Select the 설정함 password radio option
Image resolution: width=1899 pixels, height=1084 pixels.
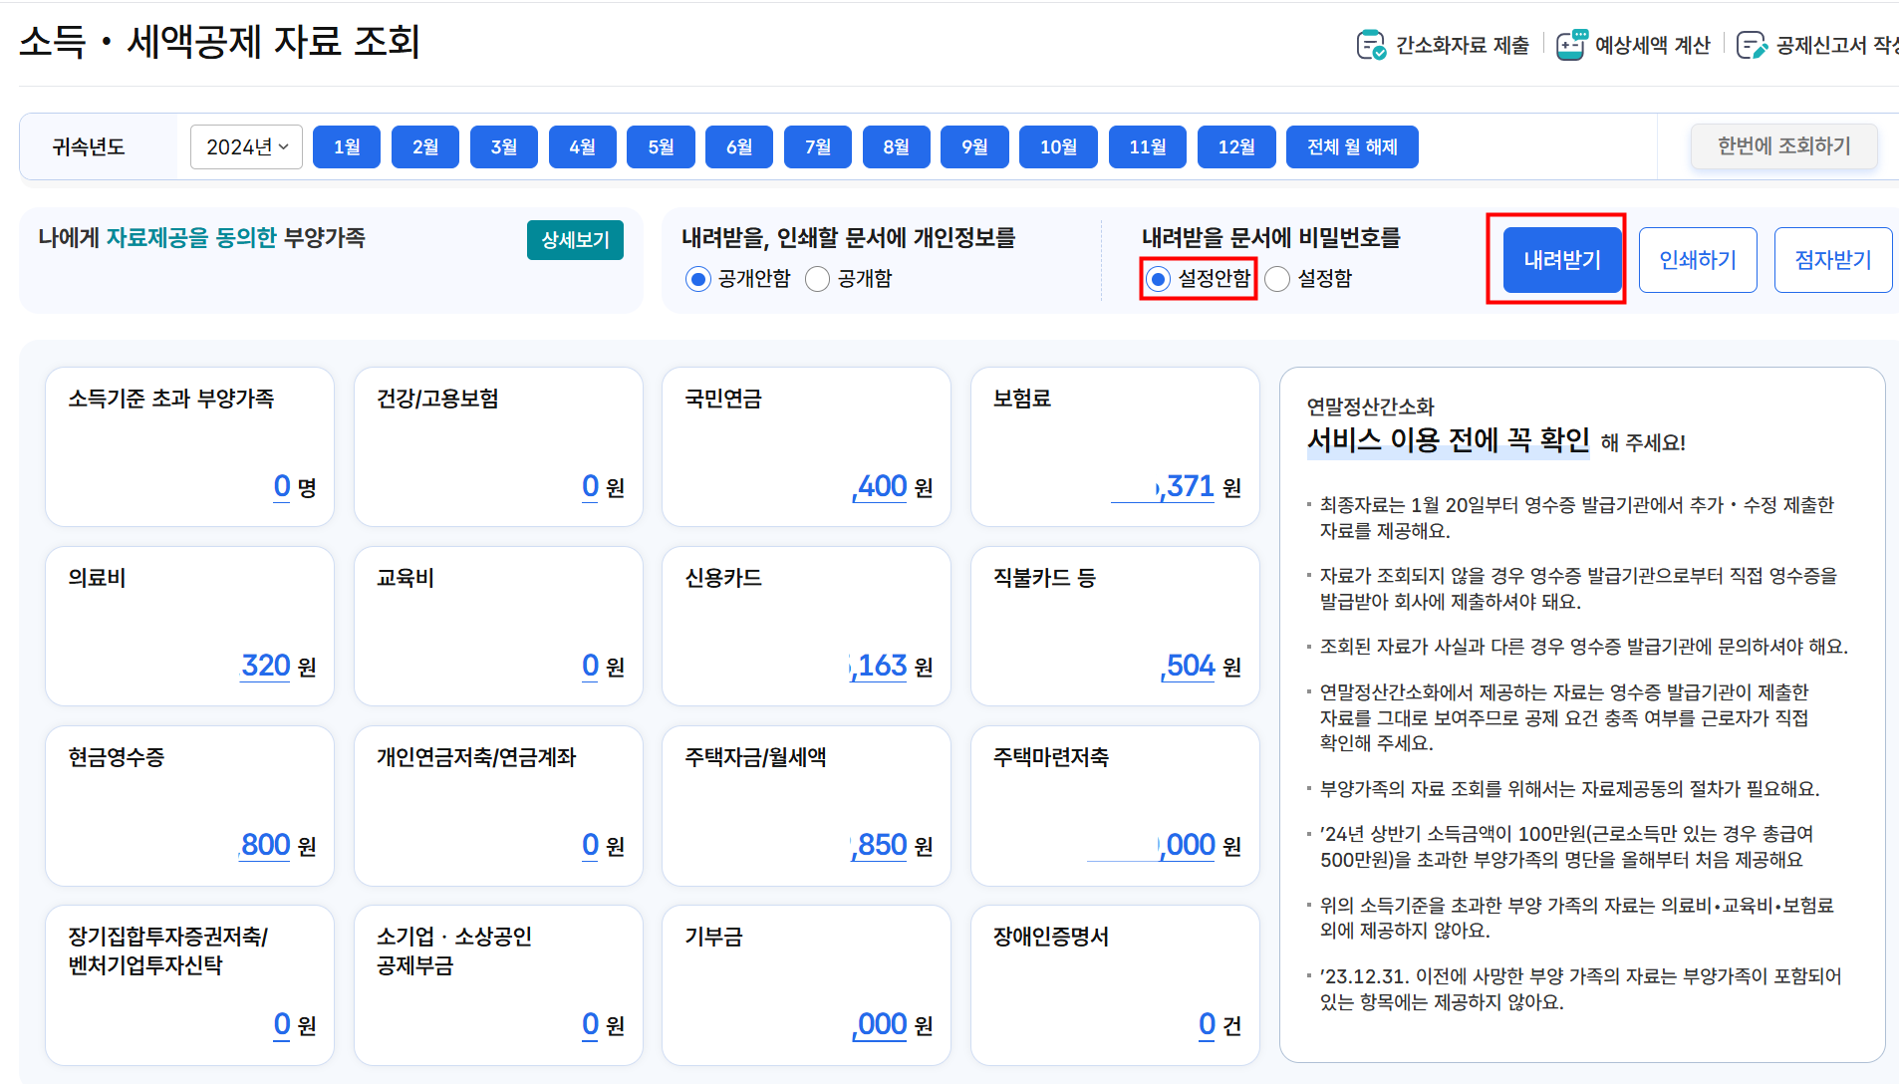(x=1277, y=279)
